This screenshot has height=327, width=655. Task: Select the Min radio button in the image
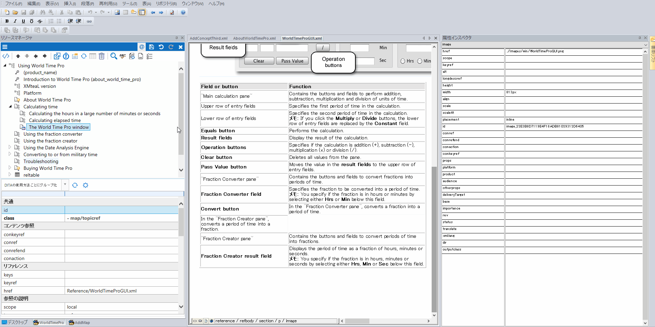(420, 61)
